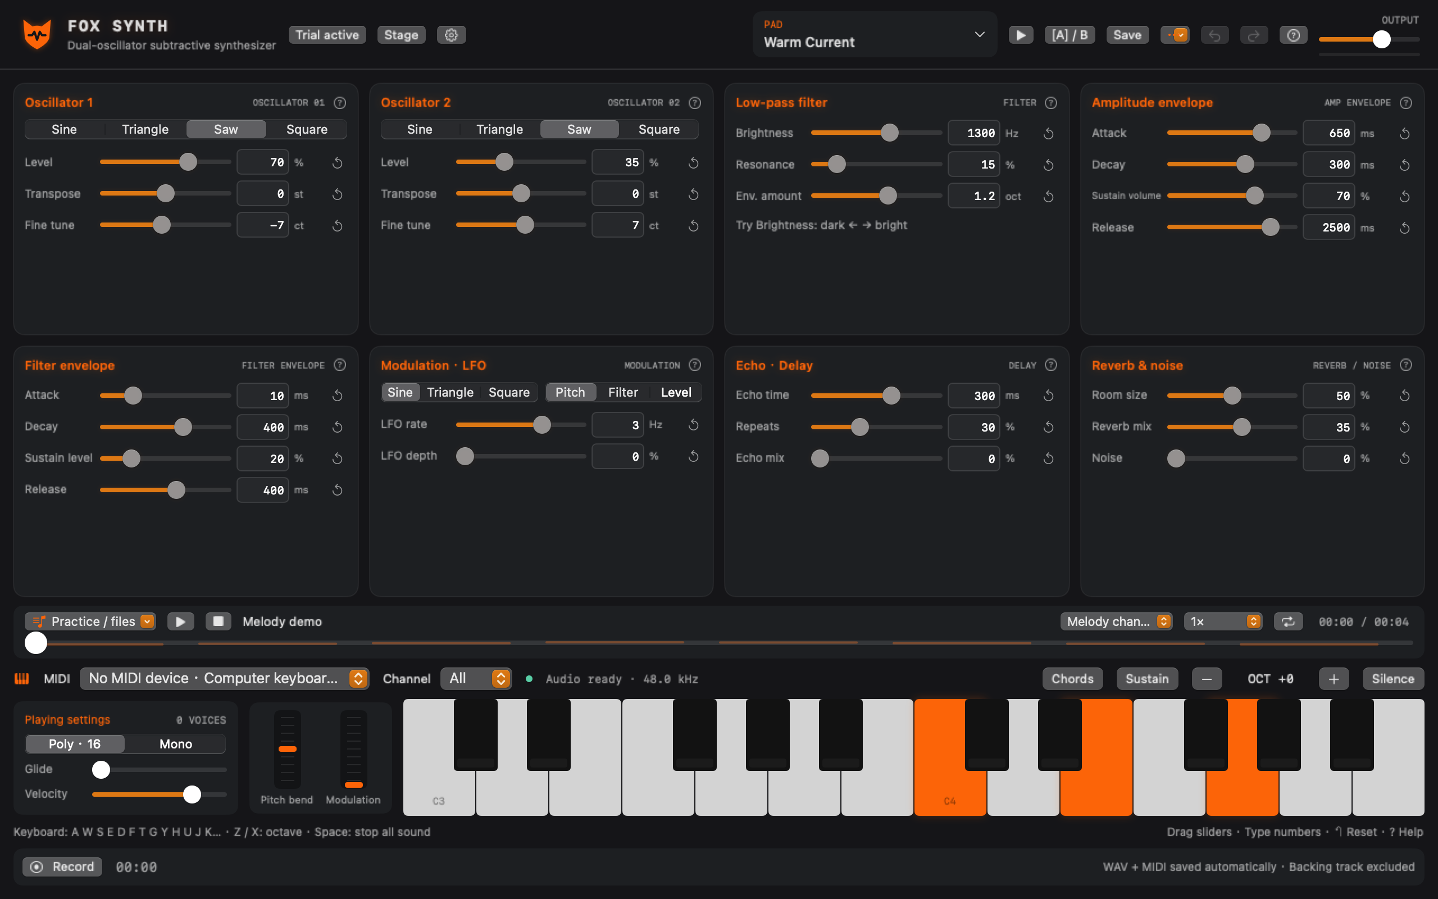
Task: Play the preset preview in header
Action: 1021,35
